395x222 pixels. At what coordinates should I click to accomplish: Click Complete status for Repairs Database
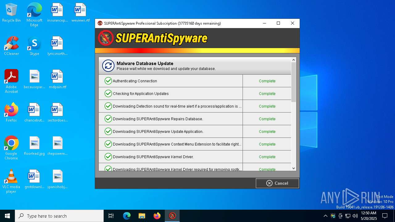[267, 119]
